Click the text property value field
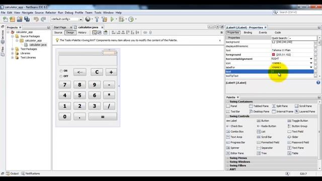The image size is (322, 181). click(292, 71)
